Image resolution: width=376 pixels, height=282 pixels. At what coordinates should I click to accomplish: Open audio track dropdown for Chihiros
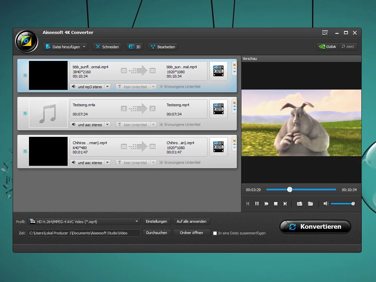coord(108,162)
